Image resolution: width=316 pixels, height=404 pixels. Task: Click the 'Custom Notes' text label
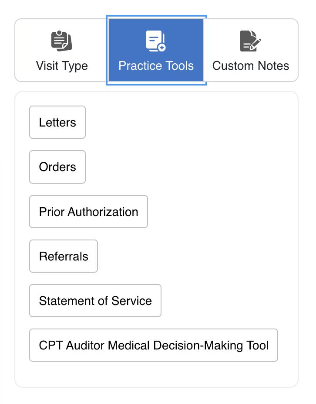tap(250, 66)
